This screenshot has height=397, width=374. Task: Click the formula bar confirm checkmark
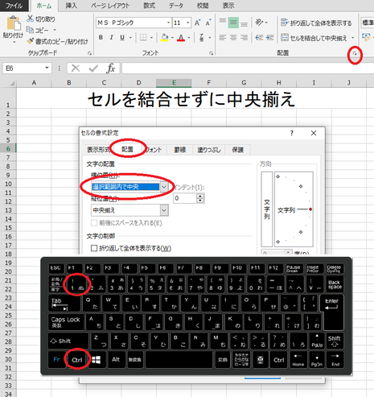tap(93, 68)
